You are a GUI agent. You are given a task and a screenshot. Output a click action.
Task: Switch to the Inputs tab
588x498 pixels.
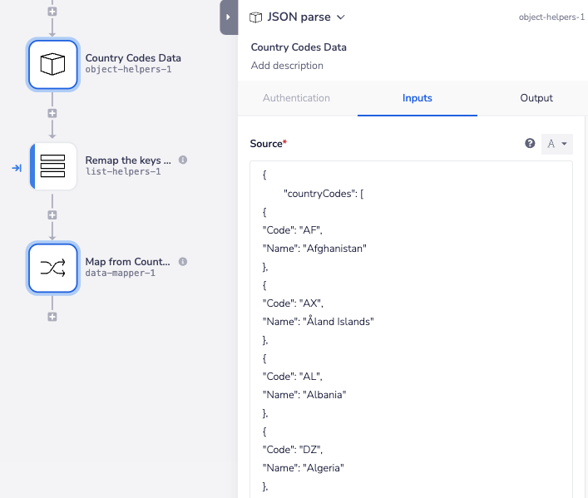418,98
